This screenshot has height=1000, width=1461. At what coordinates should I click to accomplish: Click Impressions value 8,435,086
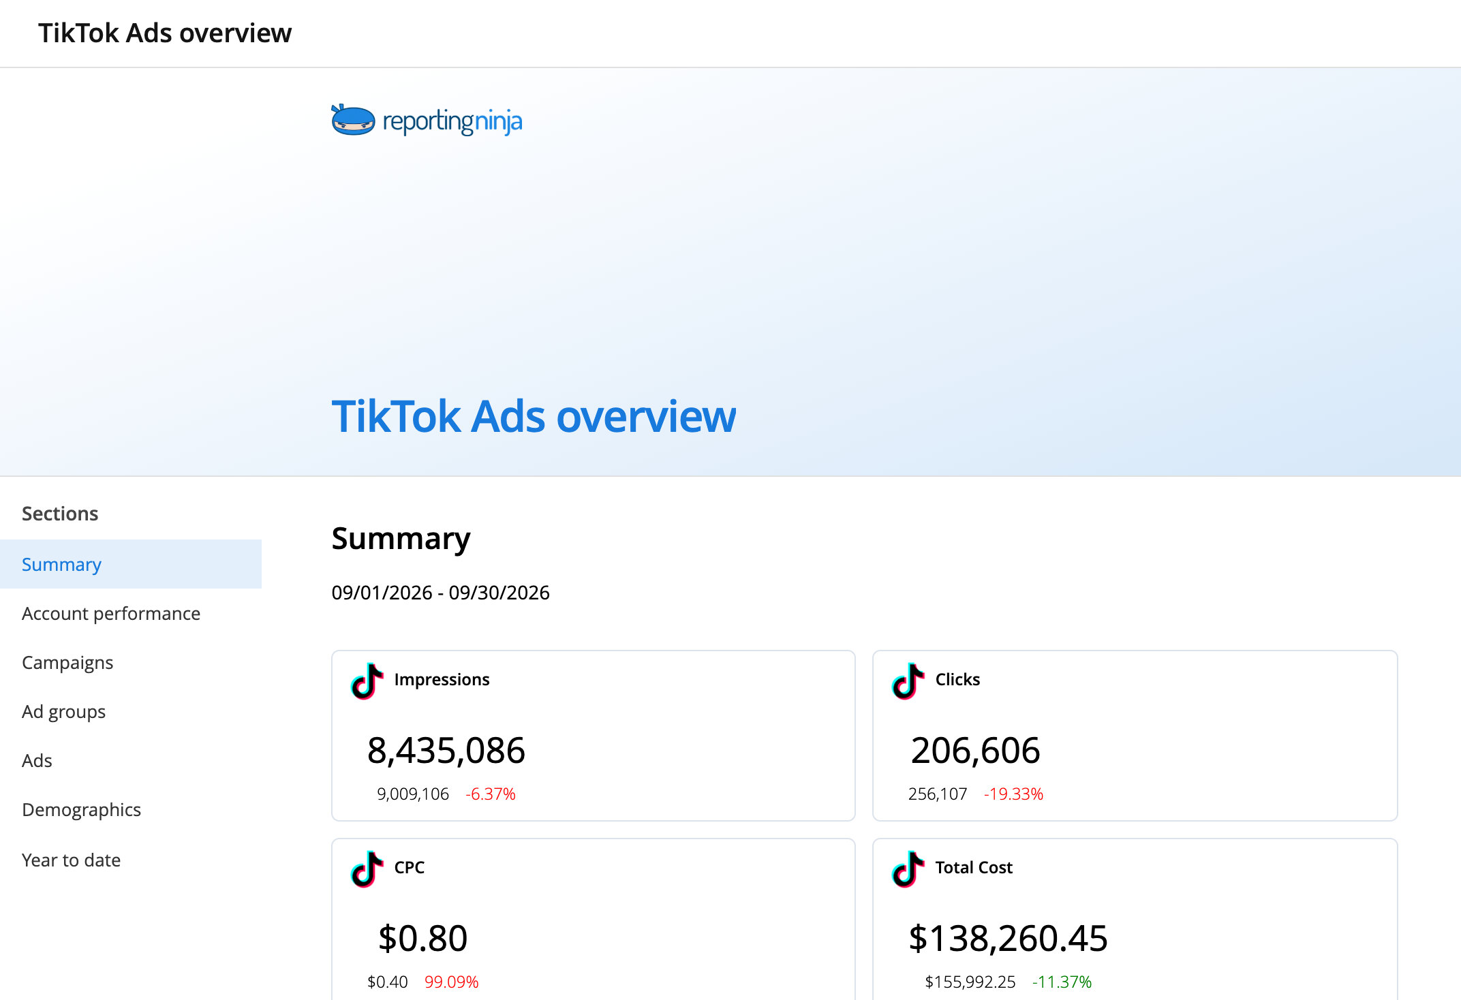coord(446,750)
